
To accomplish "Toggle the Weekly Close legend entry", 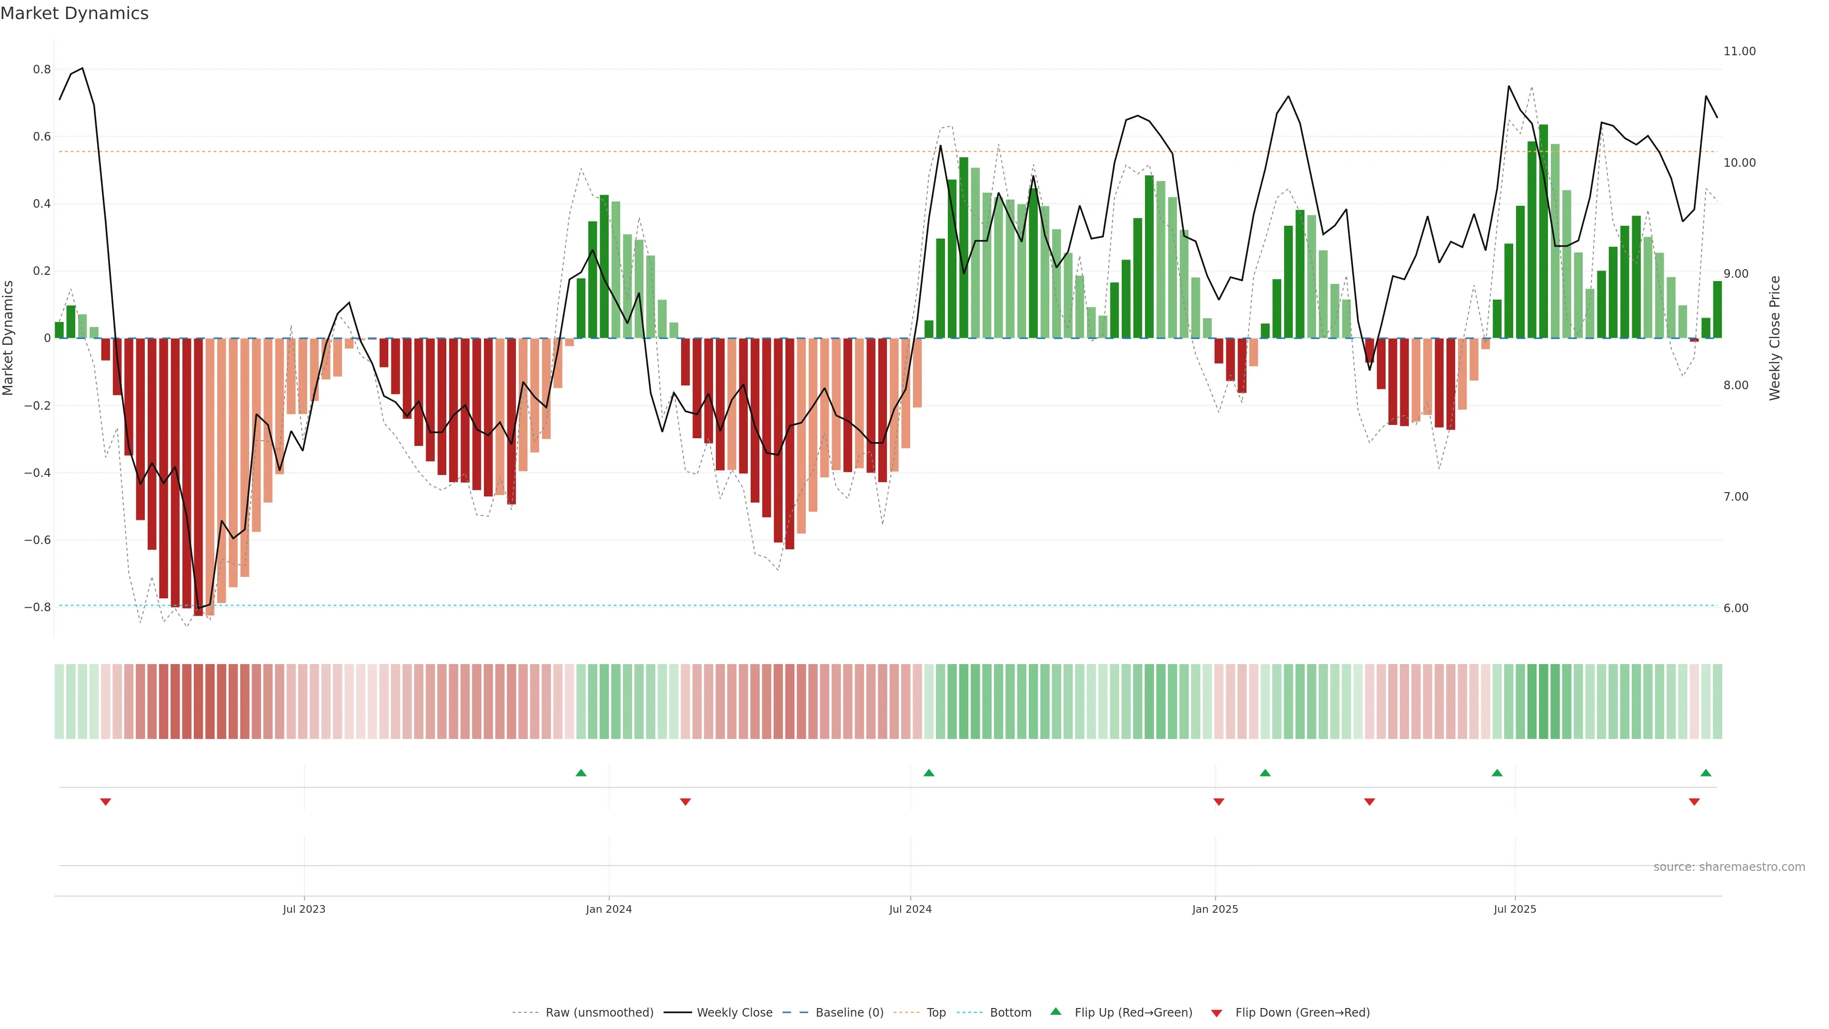I will click(x=734, y=1013).
